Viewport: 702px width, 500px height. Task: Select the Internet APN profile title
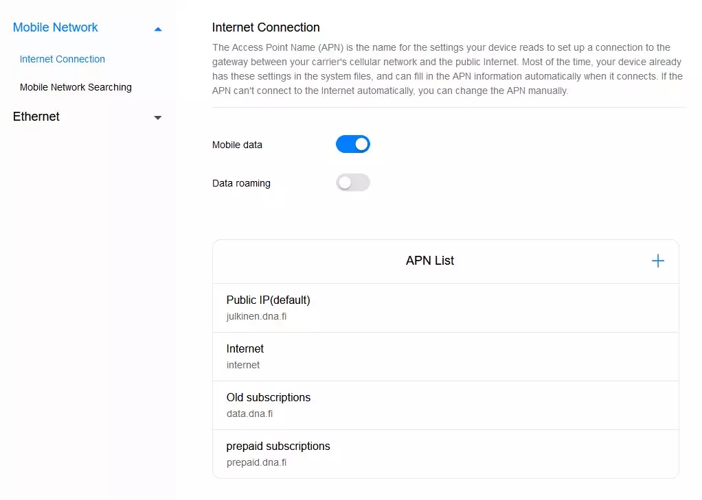245,348
